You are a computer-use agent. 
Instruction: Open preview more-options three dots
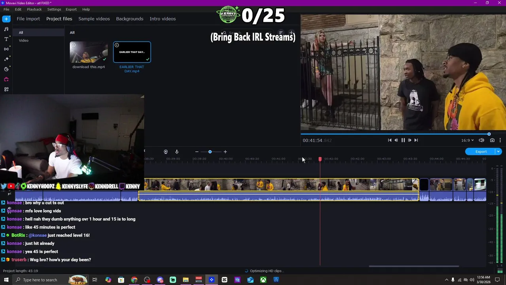[500, 140]
